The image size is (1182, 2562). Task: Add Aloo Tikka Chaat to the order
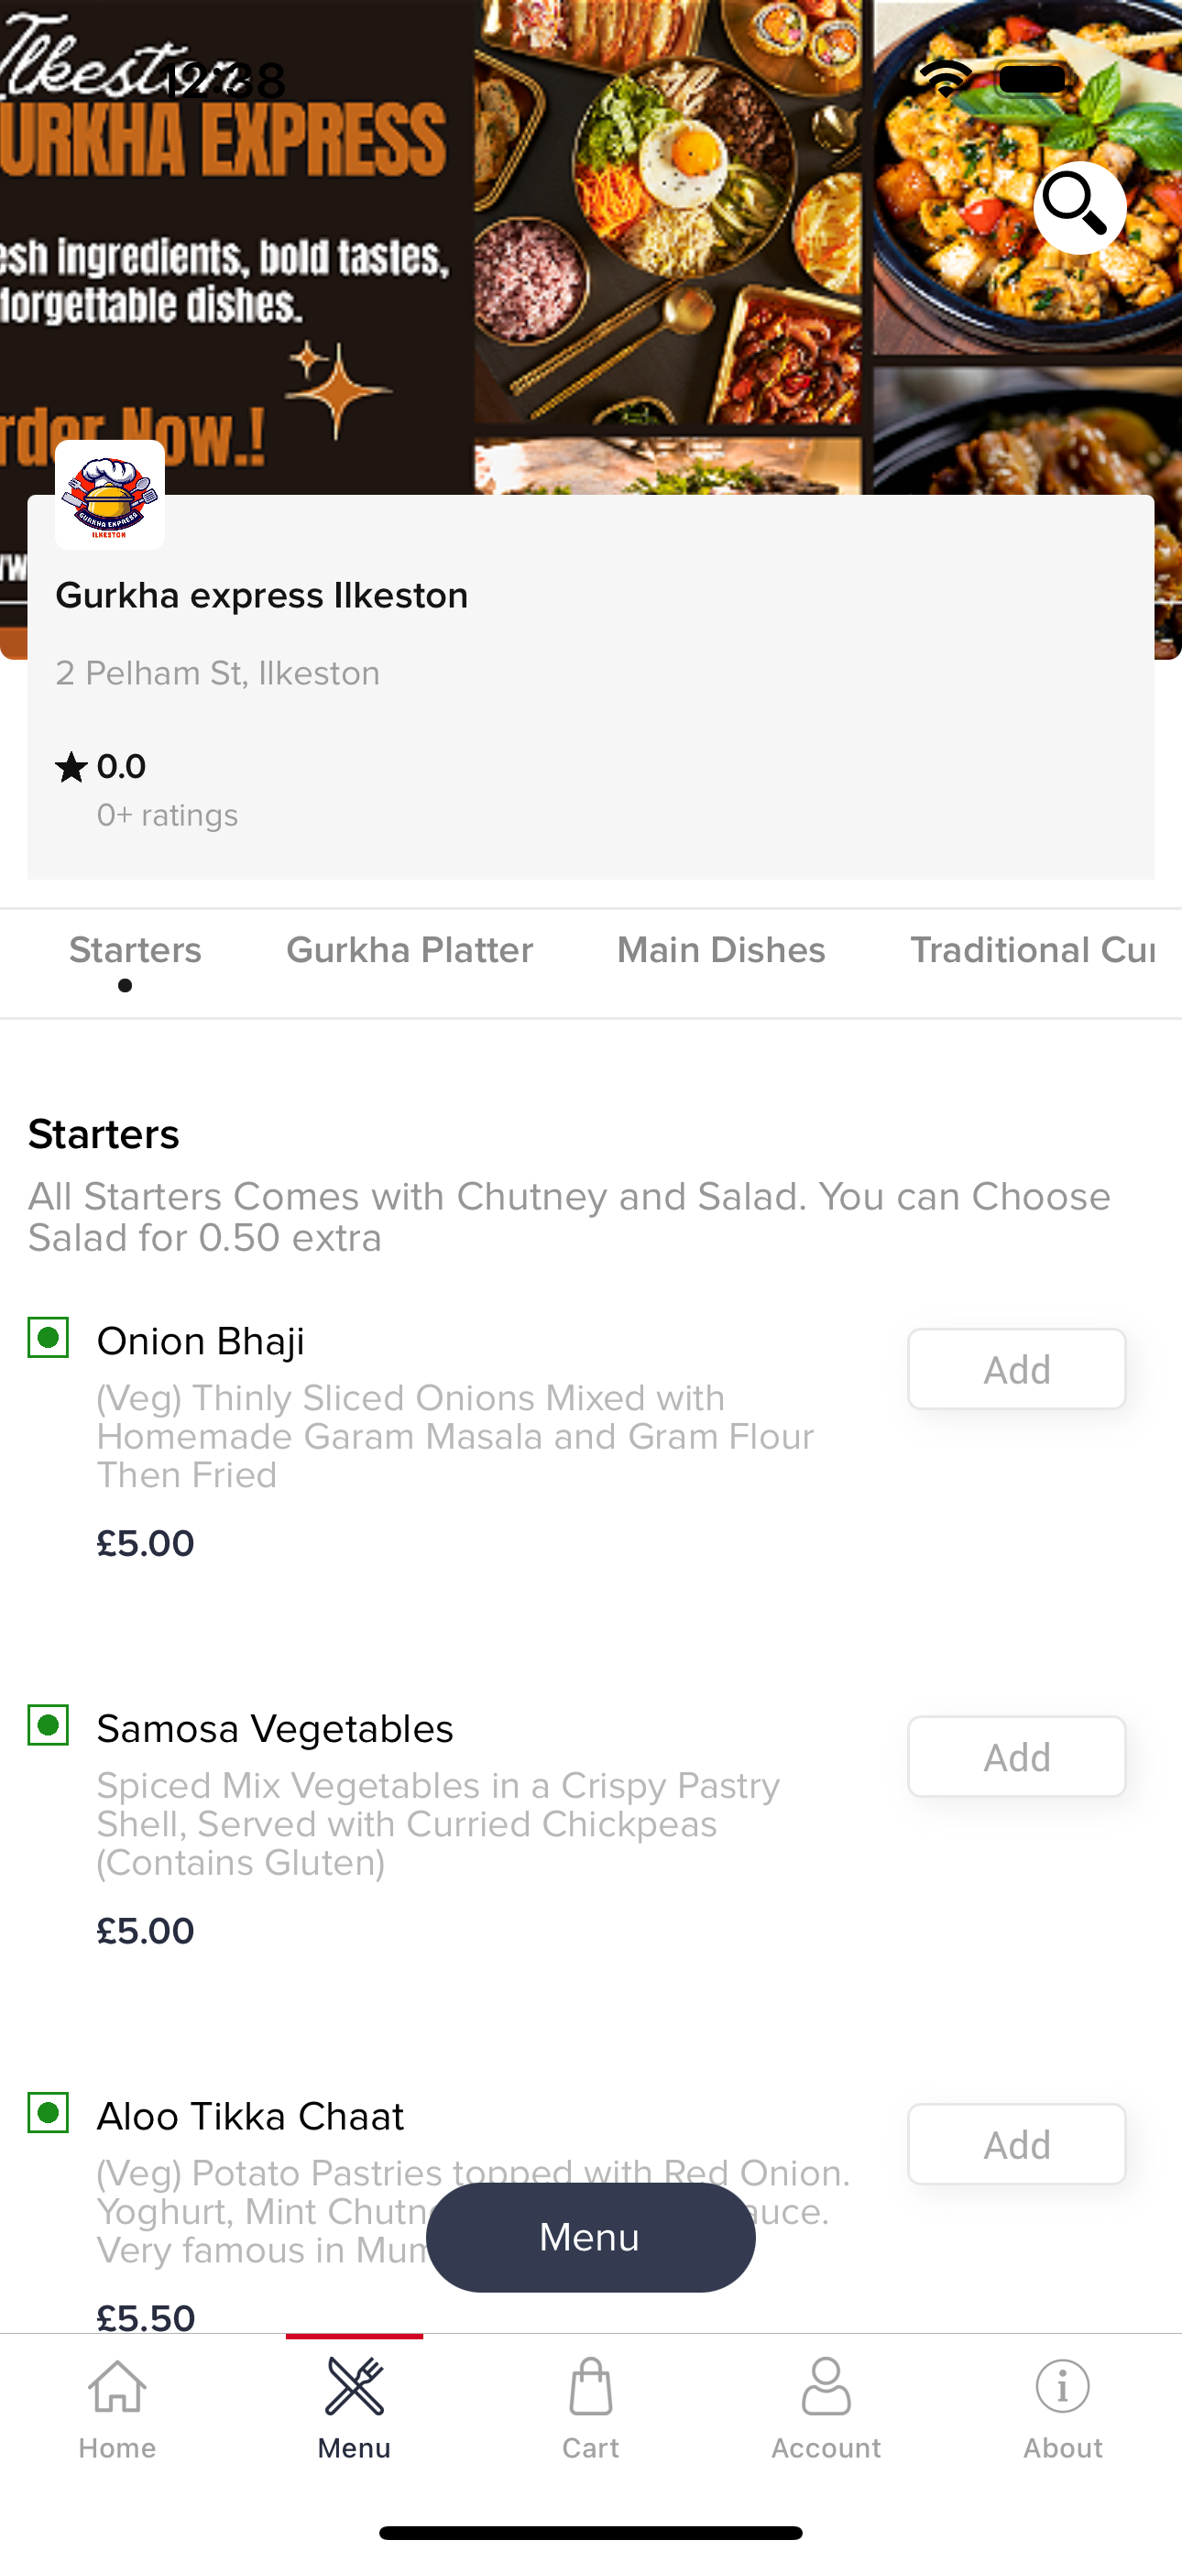1017,2143
